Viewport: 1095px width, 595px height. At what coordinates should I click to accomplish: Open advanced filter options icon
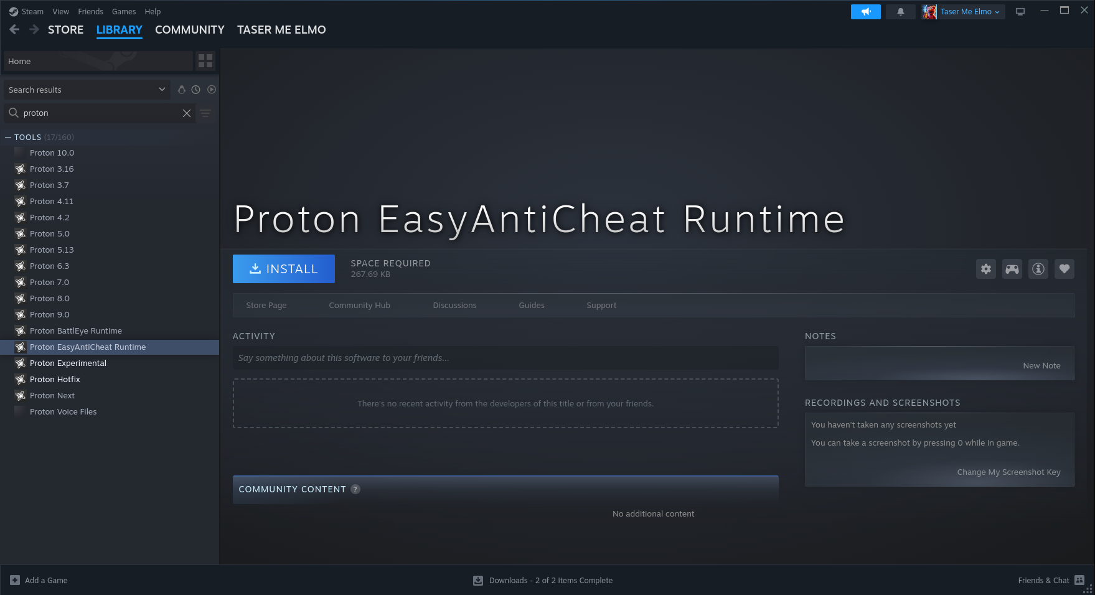205,113
